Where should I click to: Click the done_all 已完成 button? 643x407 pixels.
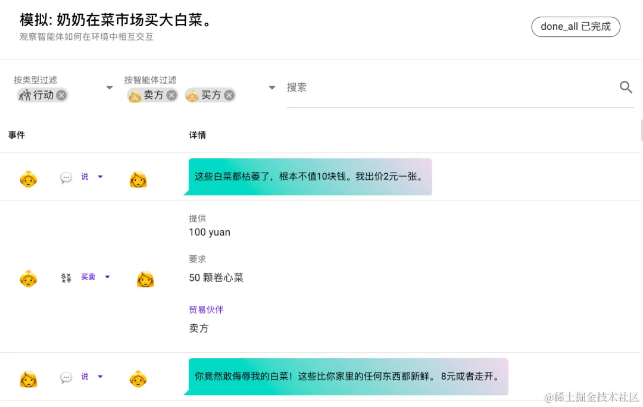click(575, 26)
